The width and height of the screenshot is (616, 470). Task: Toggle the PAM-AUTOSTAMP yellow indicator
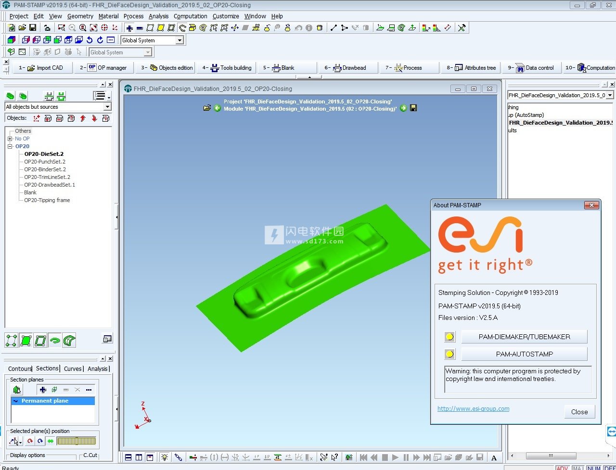click(x=449, y=354)
